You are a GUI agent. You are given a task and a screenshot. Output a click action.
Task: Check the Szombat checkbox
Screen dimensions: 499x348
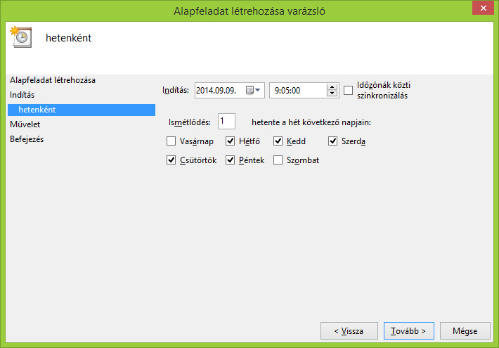[278, 160]
